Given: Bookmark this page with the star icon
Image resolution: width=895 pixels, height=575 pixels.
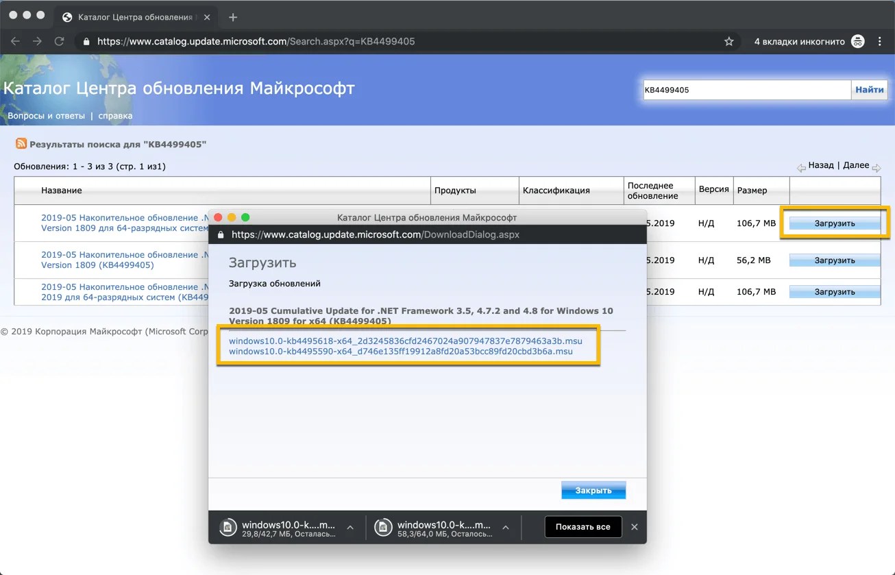Looking at the screenshot, I should click(x=729, y=42).
